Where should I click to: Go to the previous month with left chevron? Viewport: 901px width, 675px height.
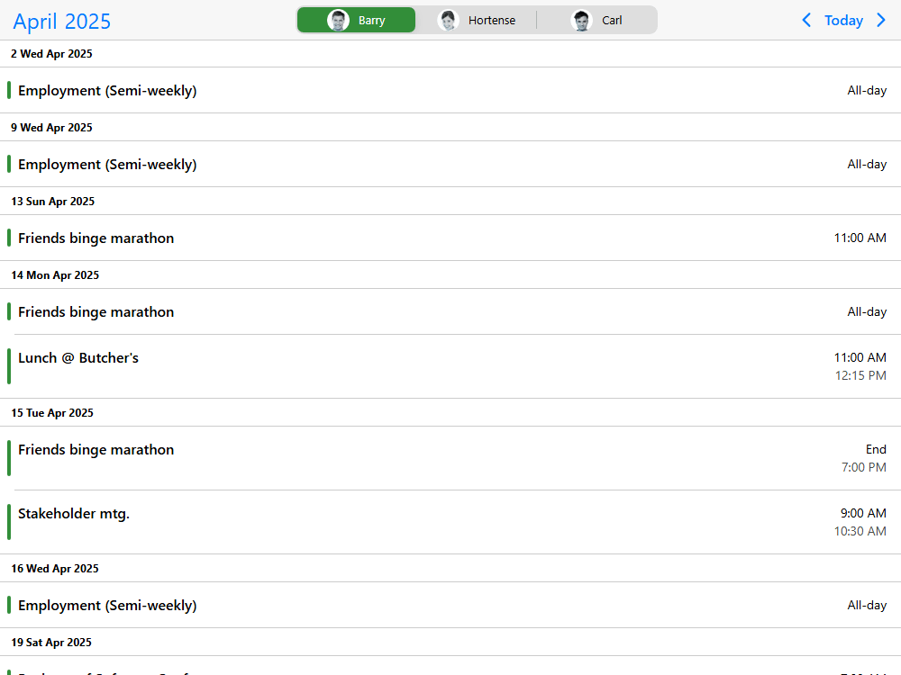point(806,20)
